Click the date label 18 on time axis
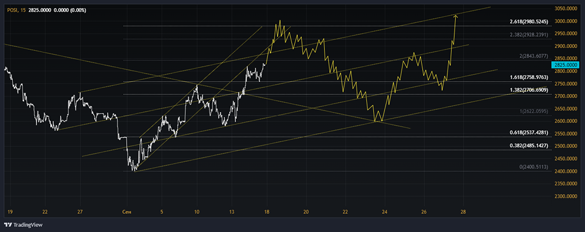The height and width of the screenshot is (232, 585). tap(267, 212)
